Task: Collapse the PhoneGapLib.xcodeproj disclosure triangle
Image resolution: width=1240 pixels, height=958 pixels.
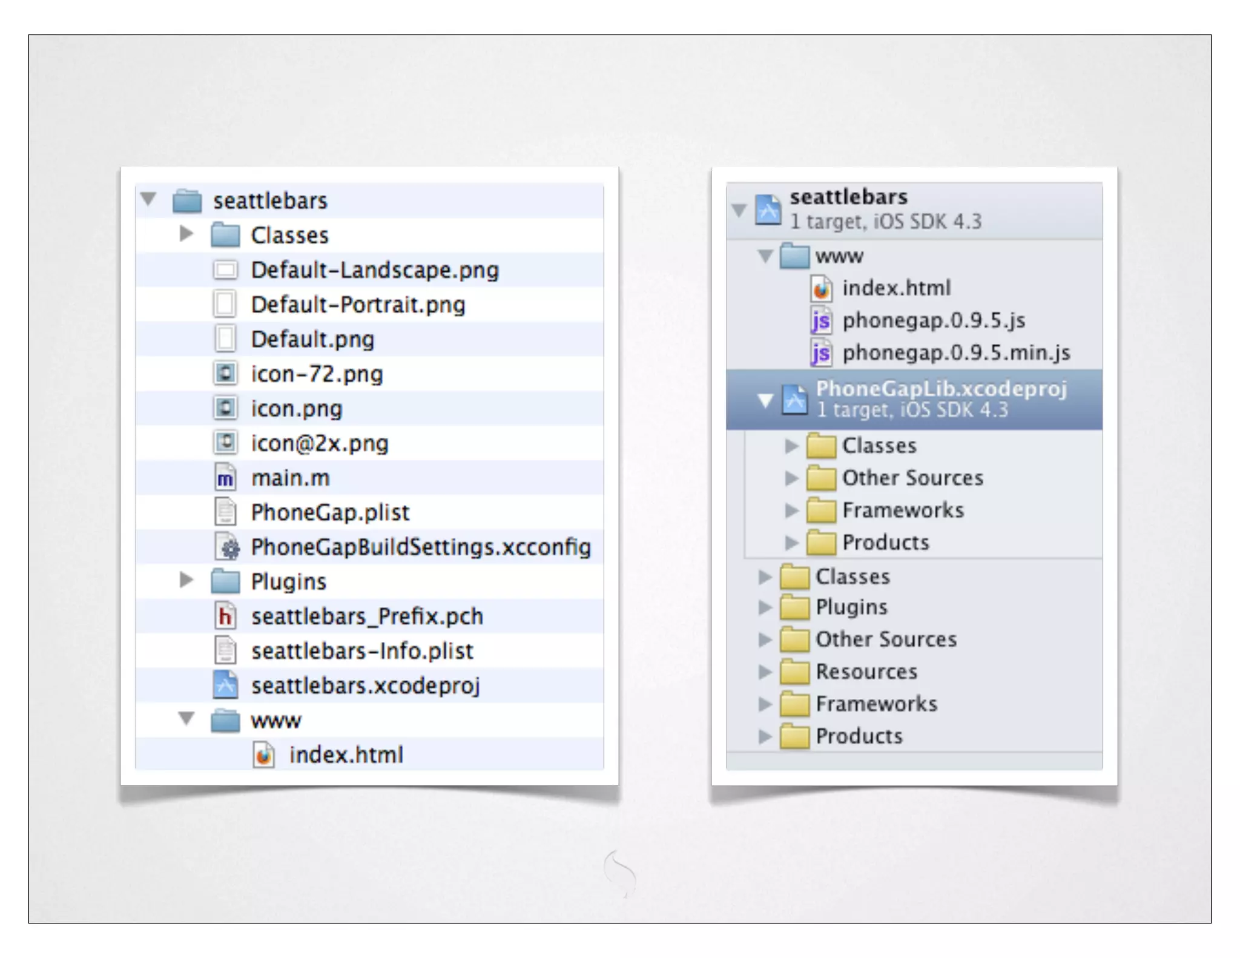Action: coord(765,400)
